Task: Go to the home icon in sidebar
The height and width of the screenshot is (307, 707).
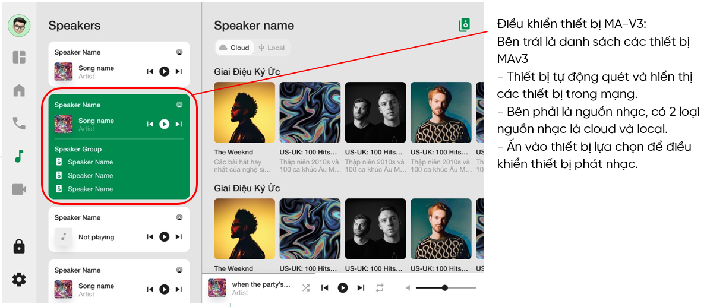Action: tap(19, 91)
